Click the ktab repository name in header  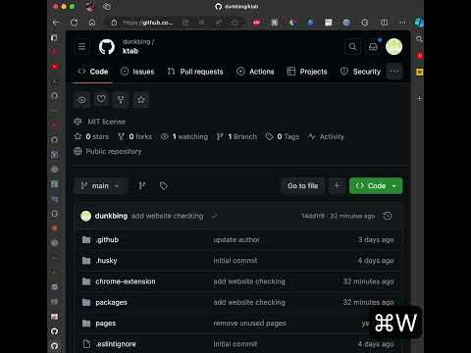pos(131,51)
